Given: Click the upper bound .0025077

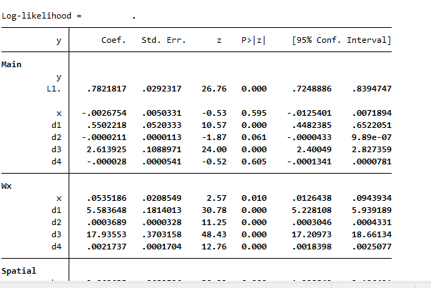Looking at the screenshot, I should point(372,247).
